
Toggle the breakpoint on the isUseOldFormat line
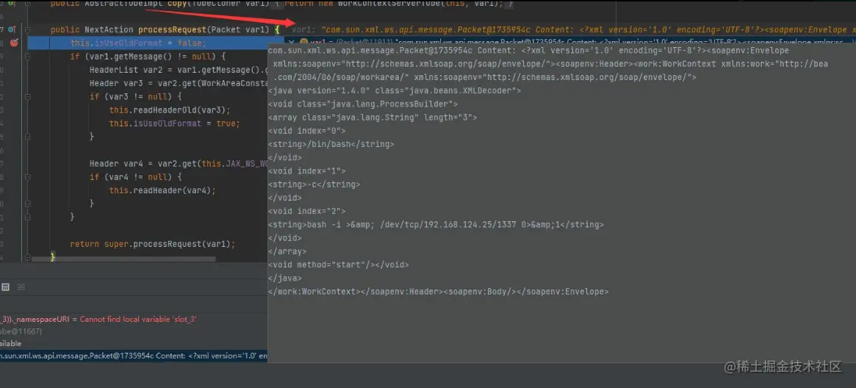click(14, 43)
